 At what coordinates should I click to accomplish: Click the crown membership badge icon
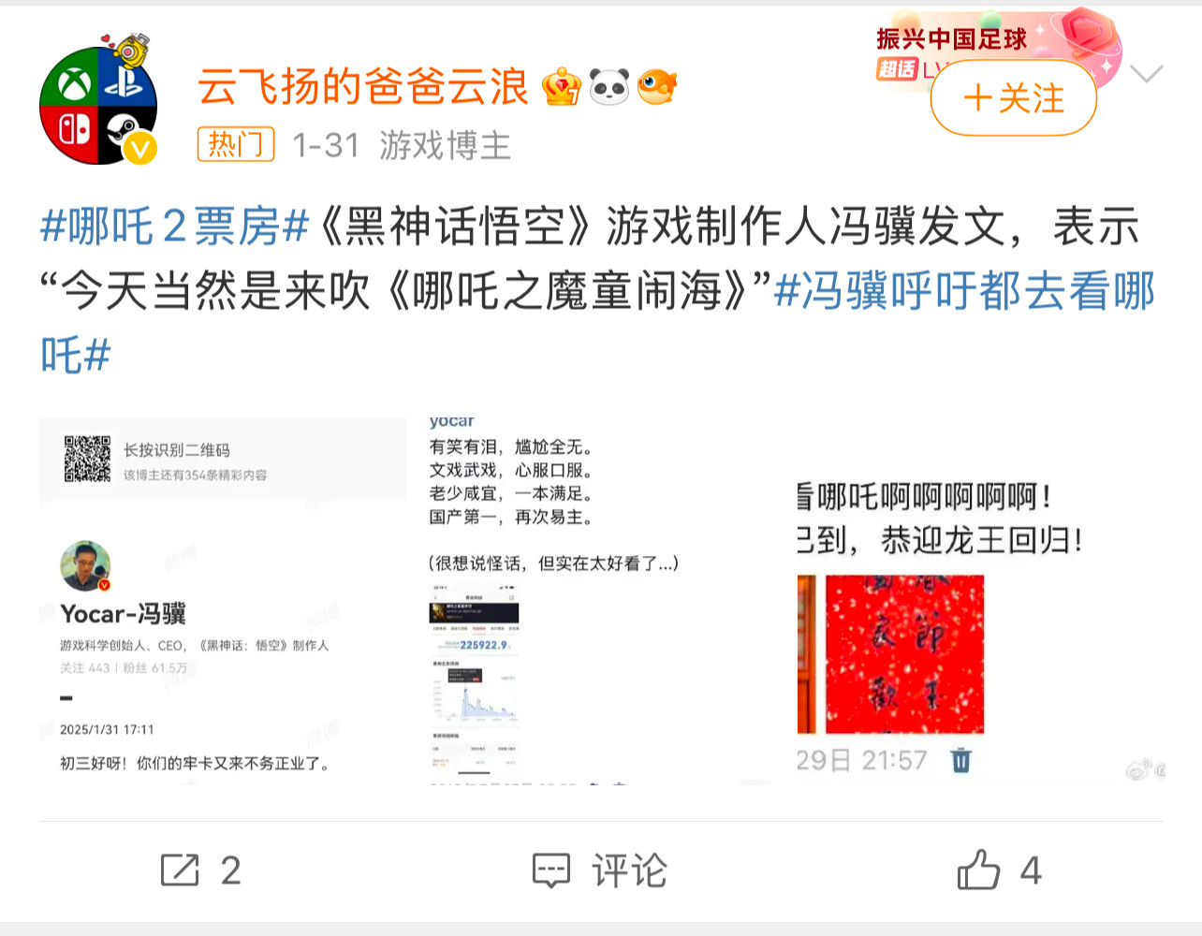562,87
